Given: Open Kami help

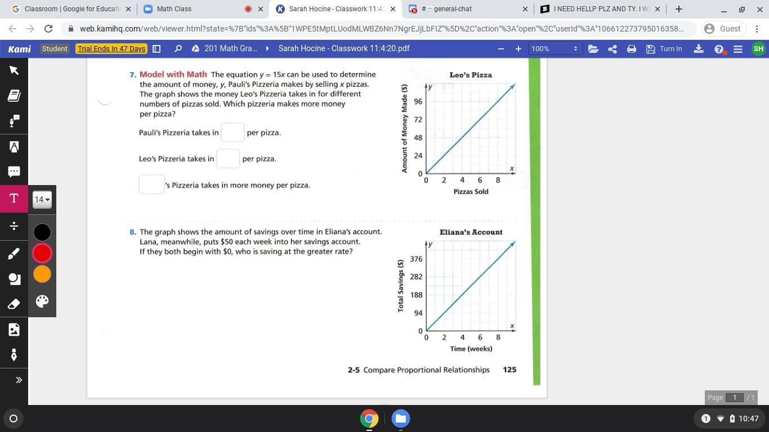Looking at the screenshot, I should 719,49.
